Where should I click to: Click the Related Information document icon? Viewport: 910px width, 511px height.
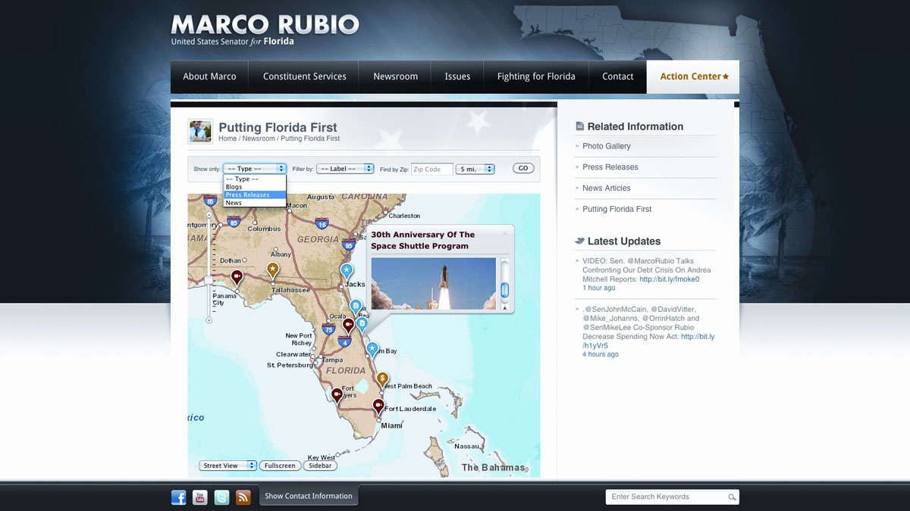point(580,126)
